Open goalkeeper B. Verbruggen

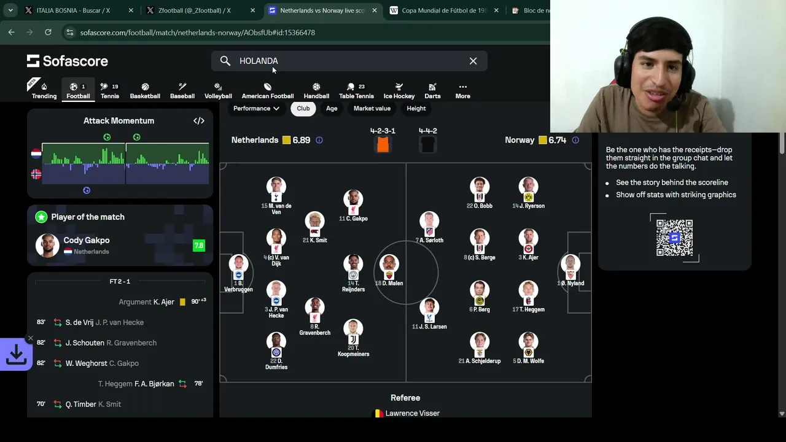point(238,273)
